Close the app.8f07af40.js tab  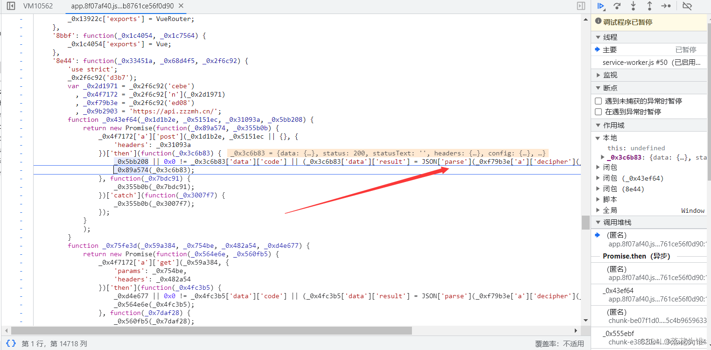181,6
